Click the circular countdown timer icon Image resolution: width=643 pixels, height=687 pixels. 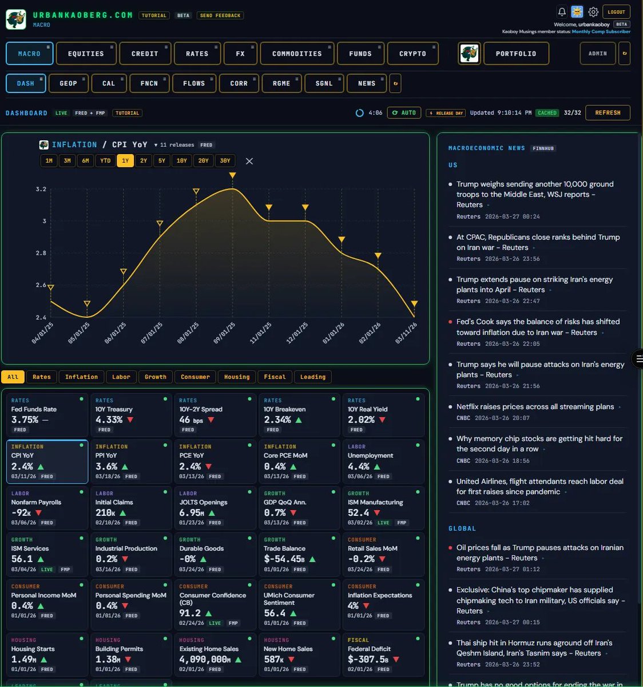(x=359, y=113)
